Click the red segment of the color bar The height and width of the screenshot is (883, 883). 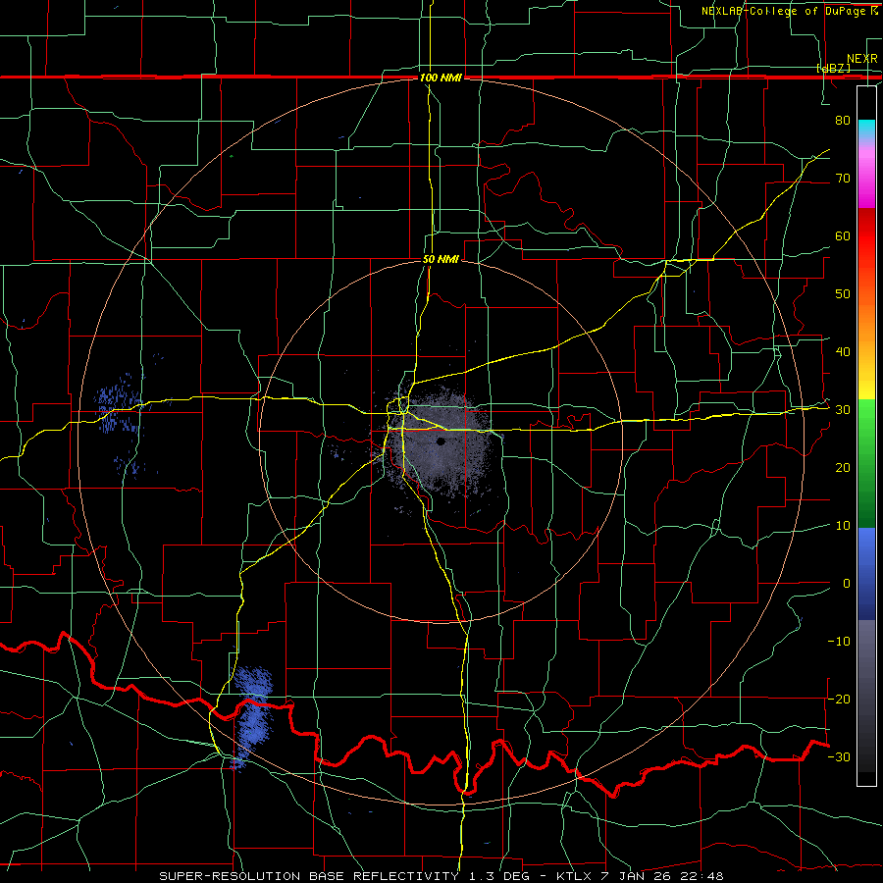[x=866, y=236]
